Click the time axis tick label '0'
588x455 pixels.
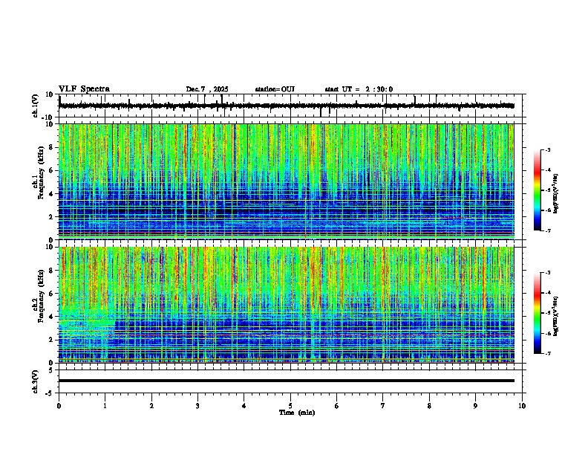pyautogui.click(x=59, y=406)
